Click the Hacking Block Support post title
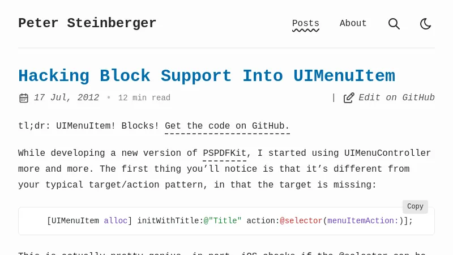 point(206,76)
